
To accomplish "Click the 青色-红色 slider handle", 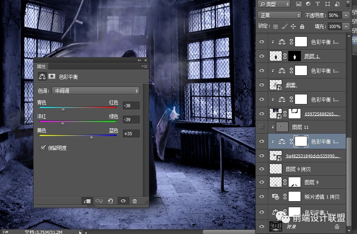I will coord(63,109).
